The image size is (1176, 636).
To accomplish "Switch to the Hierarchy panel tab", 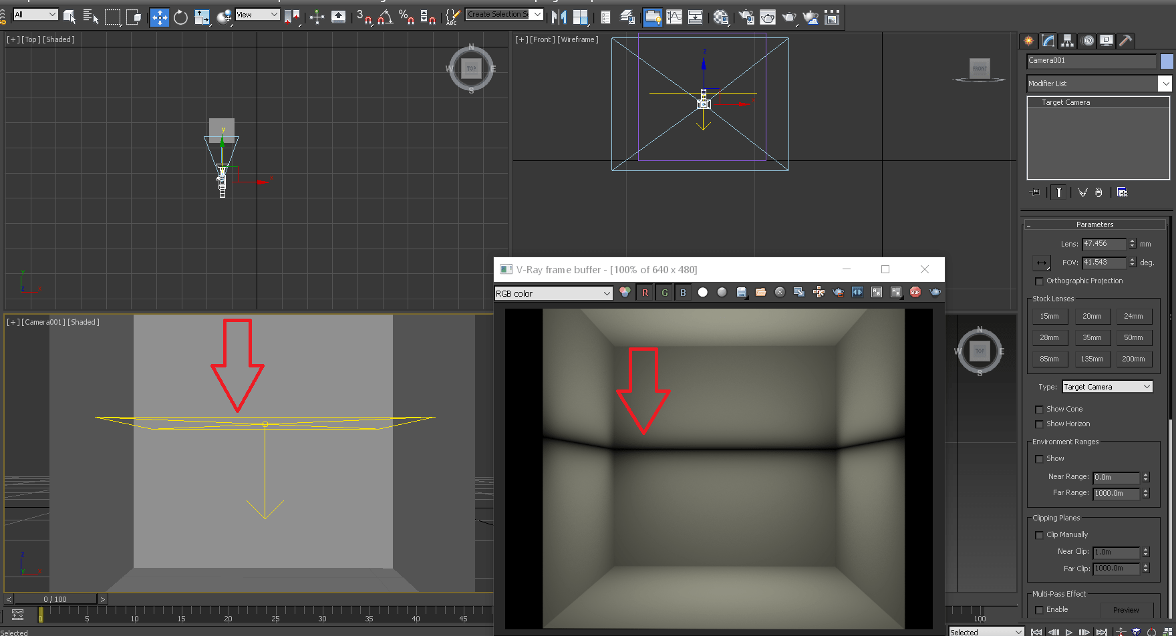I will (x=1067, y=41).
